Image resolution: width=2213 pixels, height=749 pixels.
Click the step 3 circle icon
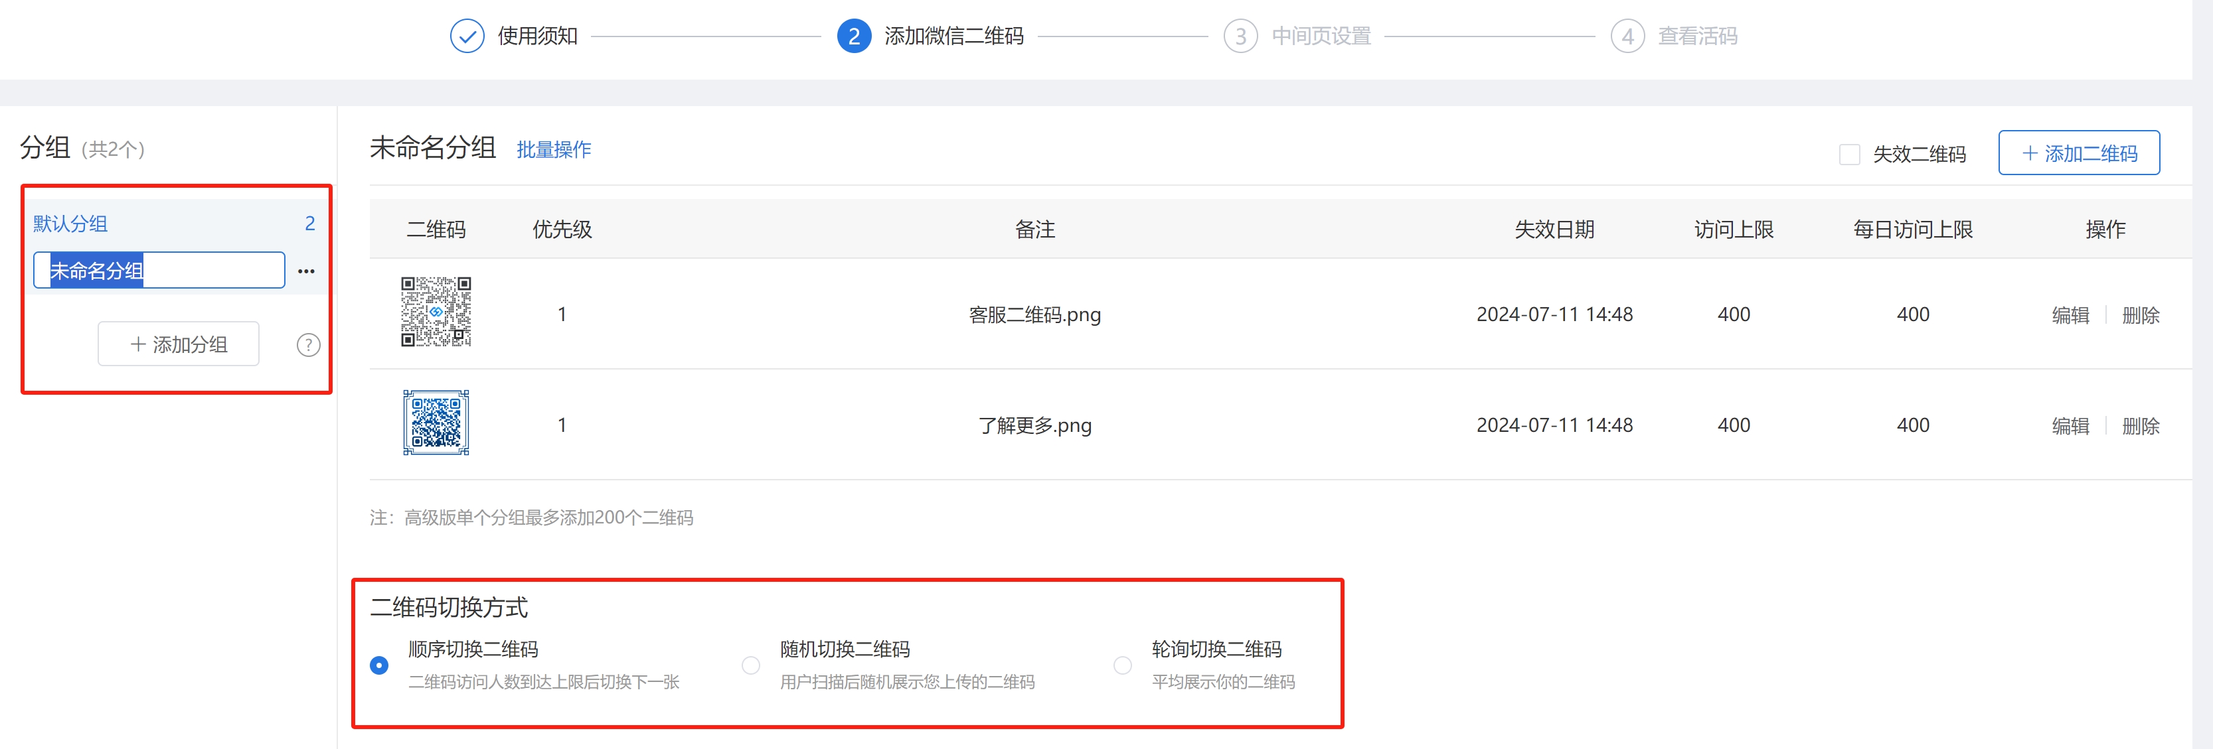1240,36
